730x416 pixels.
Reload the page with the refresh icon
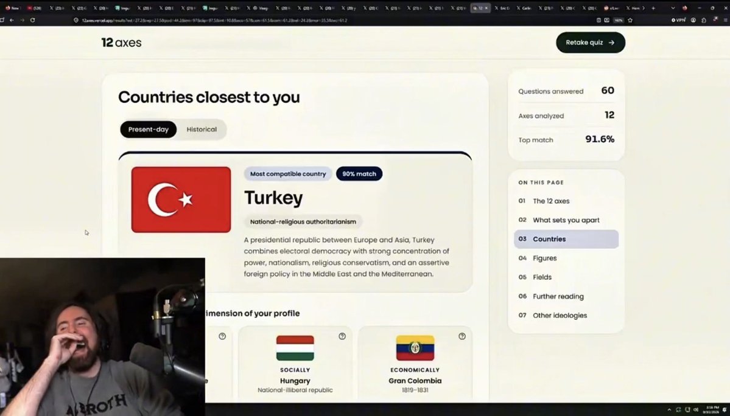(x=33, y=20)
